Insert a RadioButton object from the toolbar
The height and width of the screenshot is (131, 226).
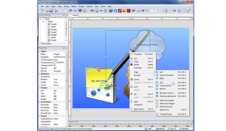pos(147,11)
